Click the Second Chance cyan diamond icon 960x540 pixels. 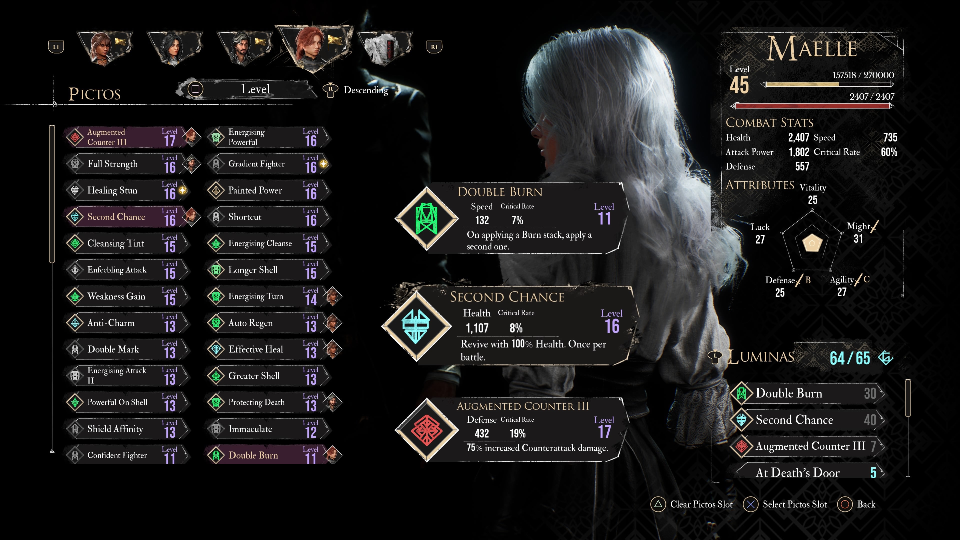[x=416, y=326]
